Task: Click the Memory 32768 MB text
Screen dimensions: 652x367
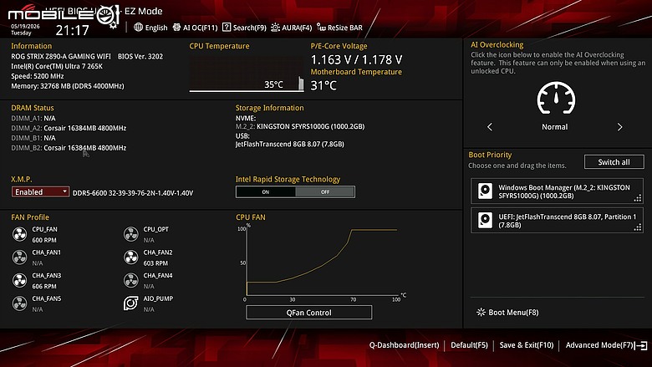Action: (68, 86)
